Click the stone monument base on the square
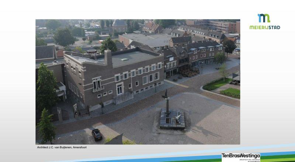This screenshot has width=295, height=162. [x=172, y=119]
